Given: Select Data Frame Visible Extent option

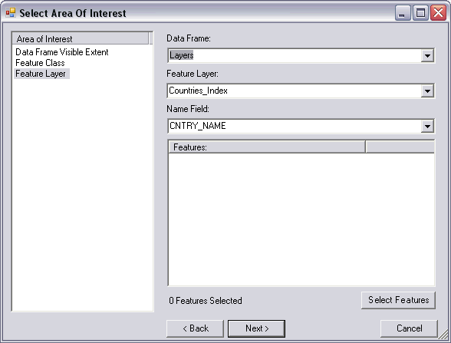Looking at the screenshot, I should click(62, 52).
